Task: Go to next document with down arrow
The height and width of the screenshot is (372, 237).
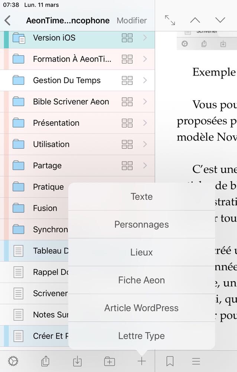Action: pos(220,20)
